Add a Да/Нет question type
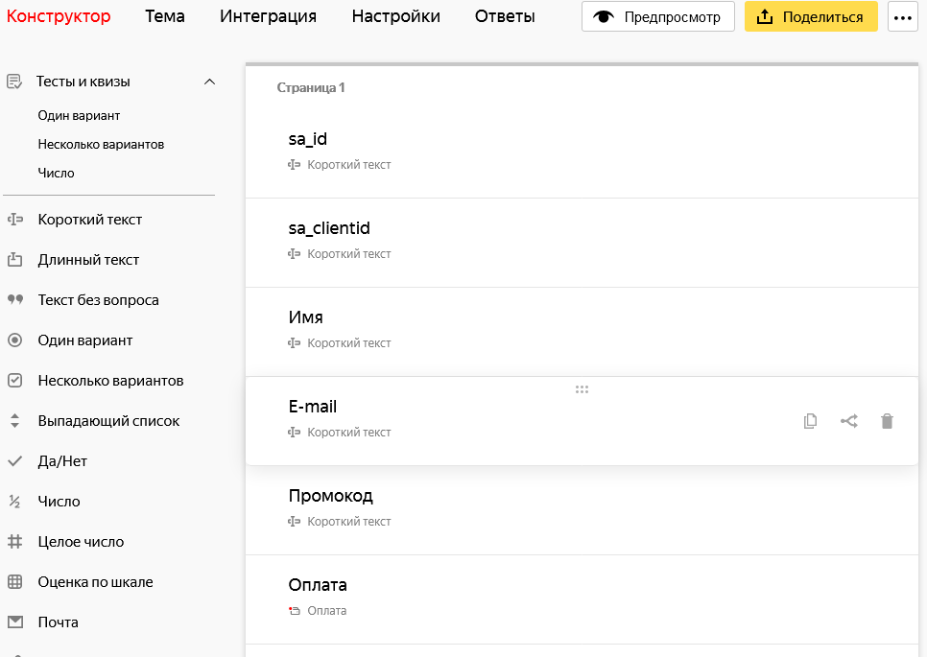The width and height of the screenshot is (927, 657). pos(62,461)
